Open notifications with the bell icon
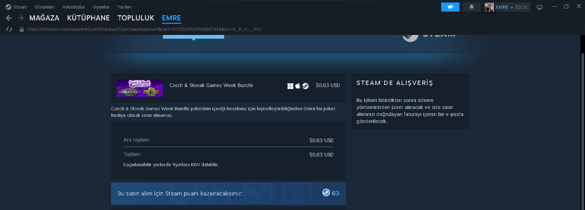The width and height of the screenshot is (585, 210). click(x=471, y=7)
